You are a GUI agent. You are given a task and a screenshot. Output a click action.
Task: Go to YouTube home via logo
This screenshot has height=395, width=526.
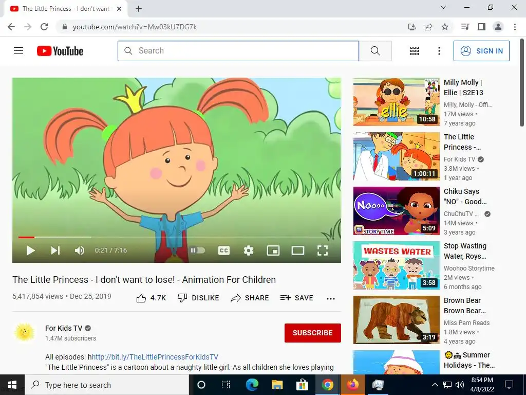(x=60, y=51)
